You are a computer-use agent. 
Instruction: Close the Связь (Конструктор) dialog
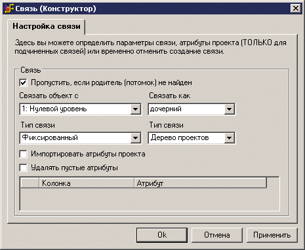point(296,9)
